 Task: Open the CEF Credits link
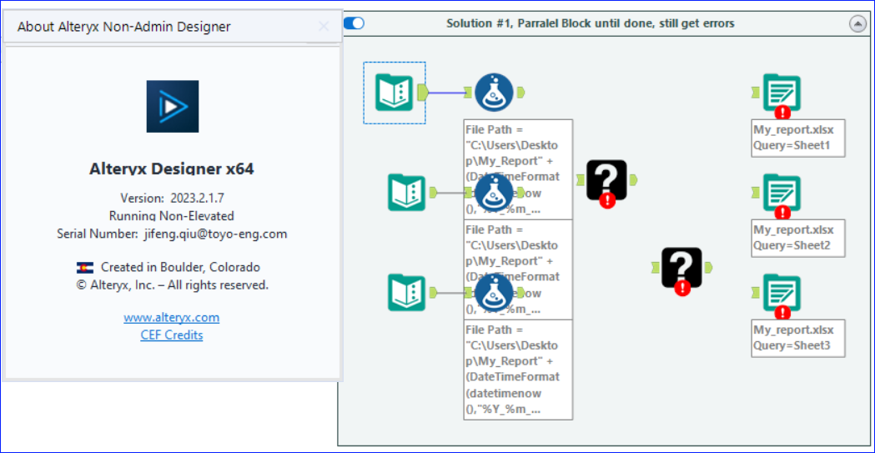[172, 335]
